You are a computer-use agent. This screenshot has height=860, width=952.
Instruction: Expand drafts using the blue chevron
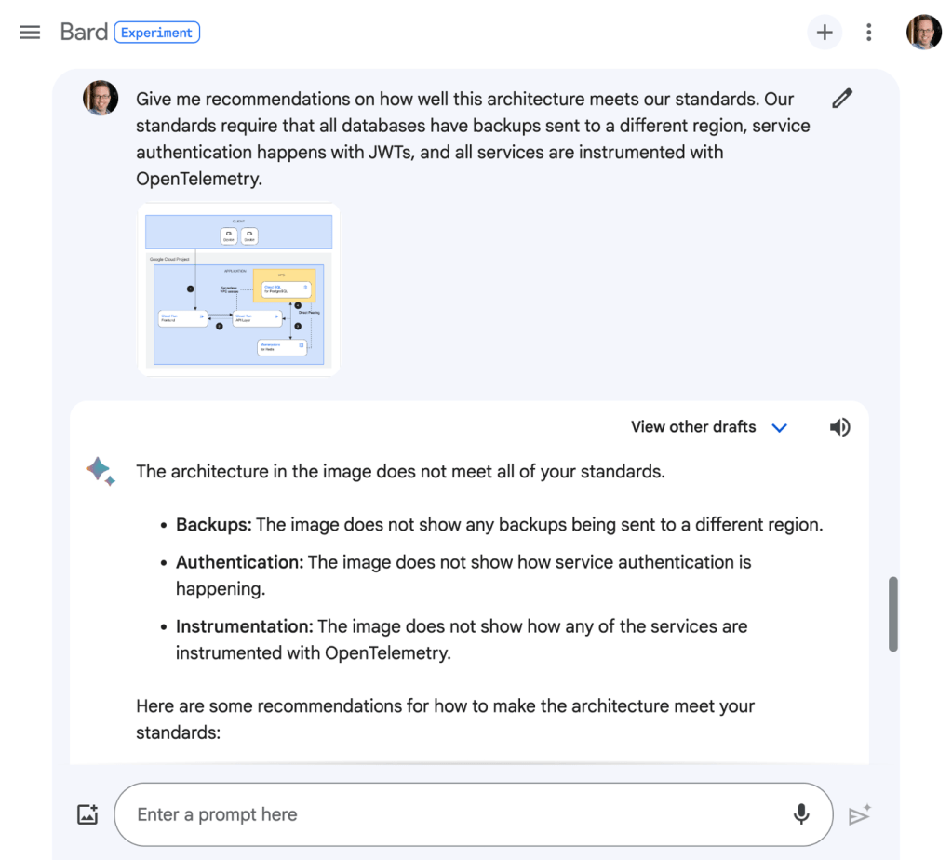[780, 428]
